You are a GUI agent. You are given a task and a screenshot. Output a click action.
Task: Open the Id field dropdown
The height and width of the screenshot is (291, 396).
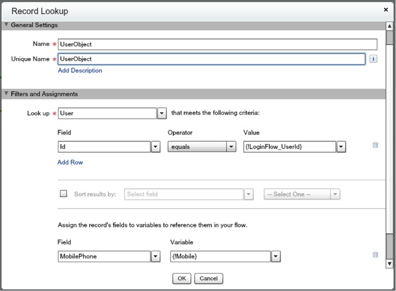click(155, 146)
